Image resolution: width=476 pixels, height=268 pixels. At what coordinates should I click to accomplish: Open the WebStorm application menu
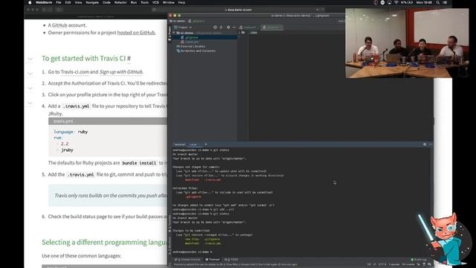click(44, 2)
